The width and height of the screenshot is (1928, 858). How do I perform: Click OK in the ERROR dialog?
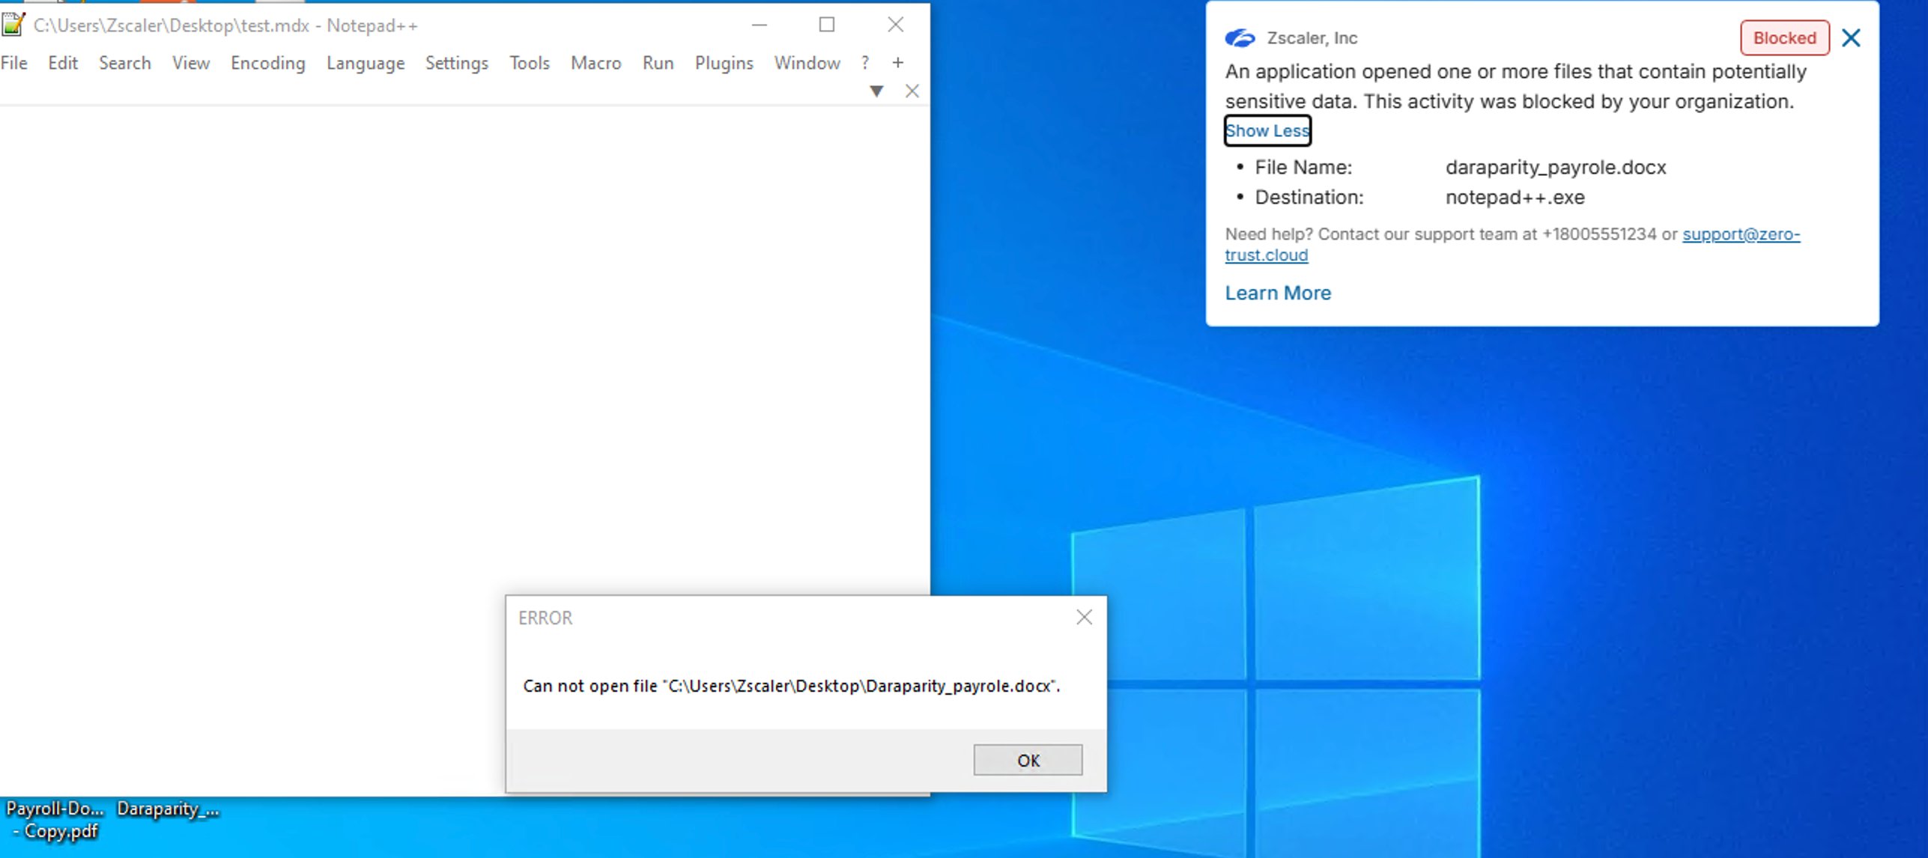tap(1028, 760)
